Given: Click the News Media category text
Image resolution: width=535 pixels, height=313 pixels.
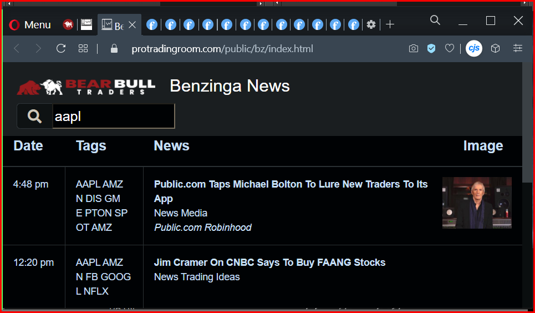Looking at the screenshot, I should [x=181, y=213].
